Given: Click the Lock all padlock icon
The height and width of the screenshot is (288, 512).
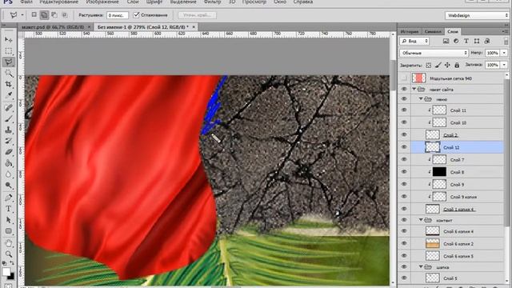Looking at the screenshot, I should click(x=457, y=66).
